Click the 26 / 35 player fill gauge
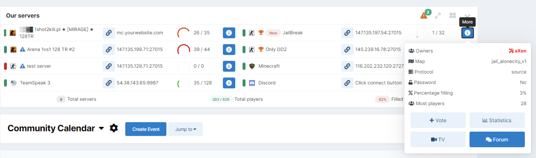536x158 pixels. tap(184, 33)
